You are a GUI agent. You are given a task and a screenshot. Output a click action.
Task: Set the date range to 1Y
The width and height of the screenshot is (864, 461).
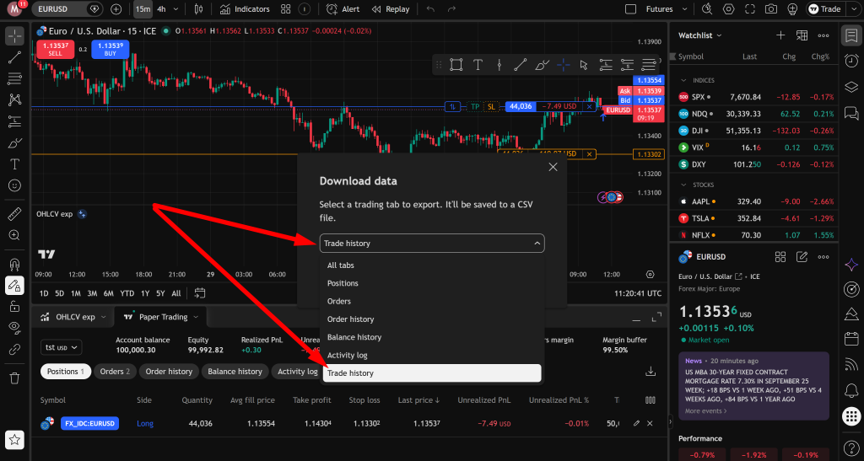click(x=145, y=293)
